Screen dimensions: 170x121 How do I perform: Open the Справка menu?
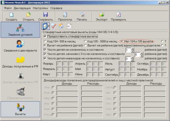pos(56,8)
